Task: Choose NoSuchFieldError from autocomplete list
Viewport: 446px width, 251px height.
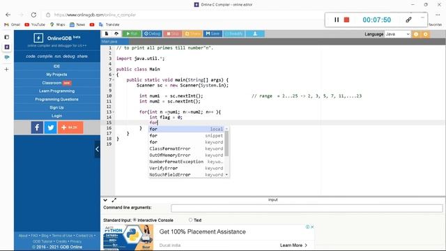Action: (x=186, y=175)
